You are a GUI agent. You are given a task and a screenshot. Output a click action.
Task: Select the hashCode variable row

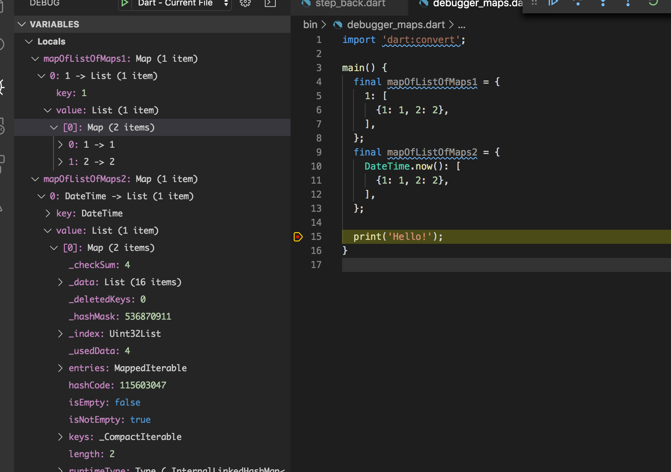[x=117, y=385]
